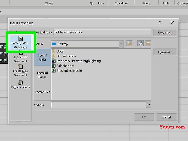Select Existing File or Web Page option
This screenshot has height=141, width=188.
click(x=20, y=43)
